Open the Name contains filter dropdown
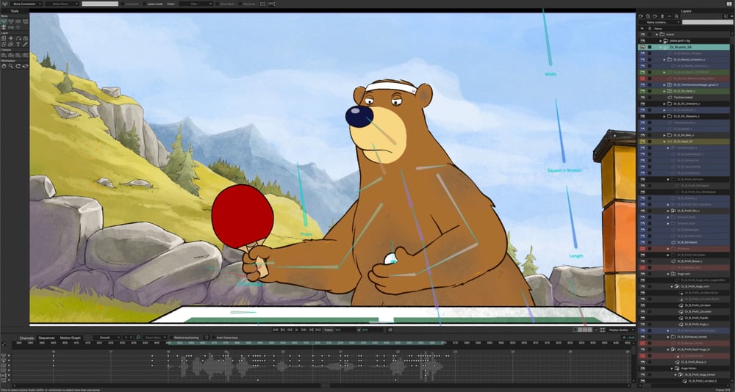This screenshot has height=392, width=735. click(659, 22)
